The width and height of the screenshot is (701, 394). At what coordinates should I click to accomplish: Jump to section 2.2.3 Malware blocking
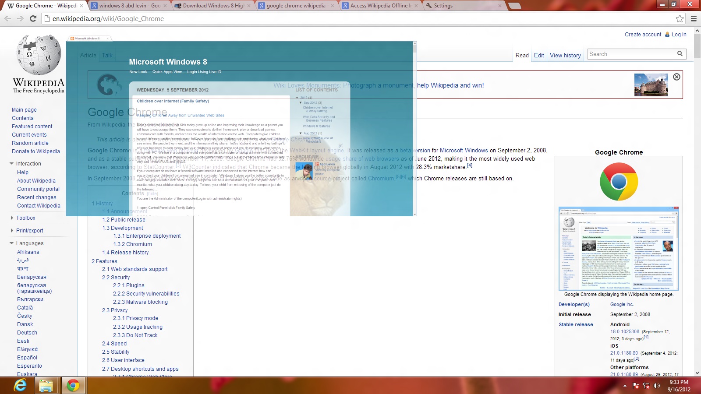tap(140, 302)
